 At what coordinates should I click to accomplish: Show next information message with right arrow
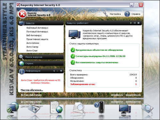[x=57, y=71]
